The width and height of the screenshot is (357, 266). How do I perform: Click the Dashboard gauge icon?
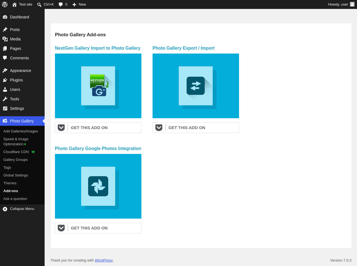tap(5, 17)
